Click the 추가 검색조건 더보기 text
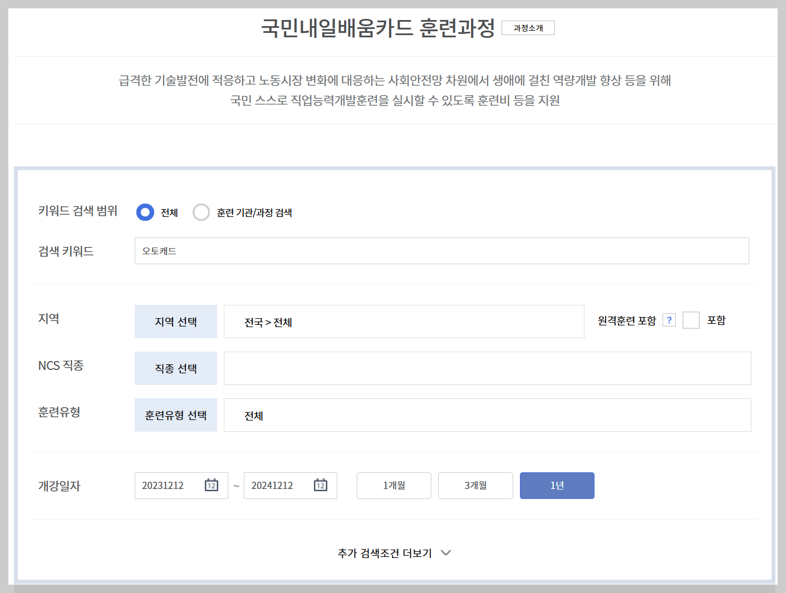786x593 pixels. point(385,553)
